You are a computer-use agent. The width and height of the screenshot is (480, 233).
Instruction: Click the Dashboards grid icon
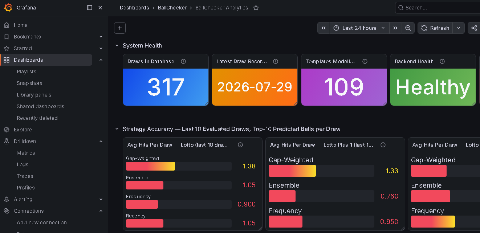click(x=7, y=60)
